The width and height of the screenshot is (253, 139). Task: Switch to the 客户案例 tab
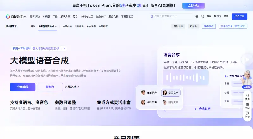click(91, 27)
